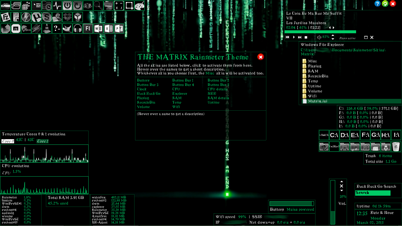
Task: Open Microsoft Word from the dock
Action: [98, 29]
